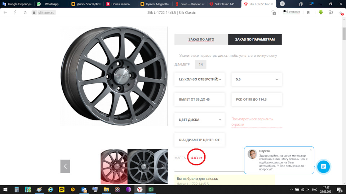
Task: Open the password manager key icon
Action: pyautogui.click(x=331, y=13)
